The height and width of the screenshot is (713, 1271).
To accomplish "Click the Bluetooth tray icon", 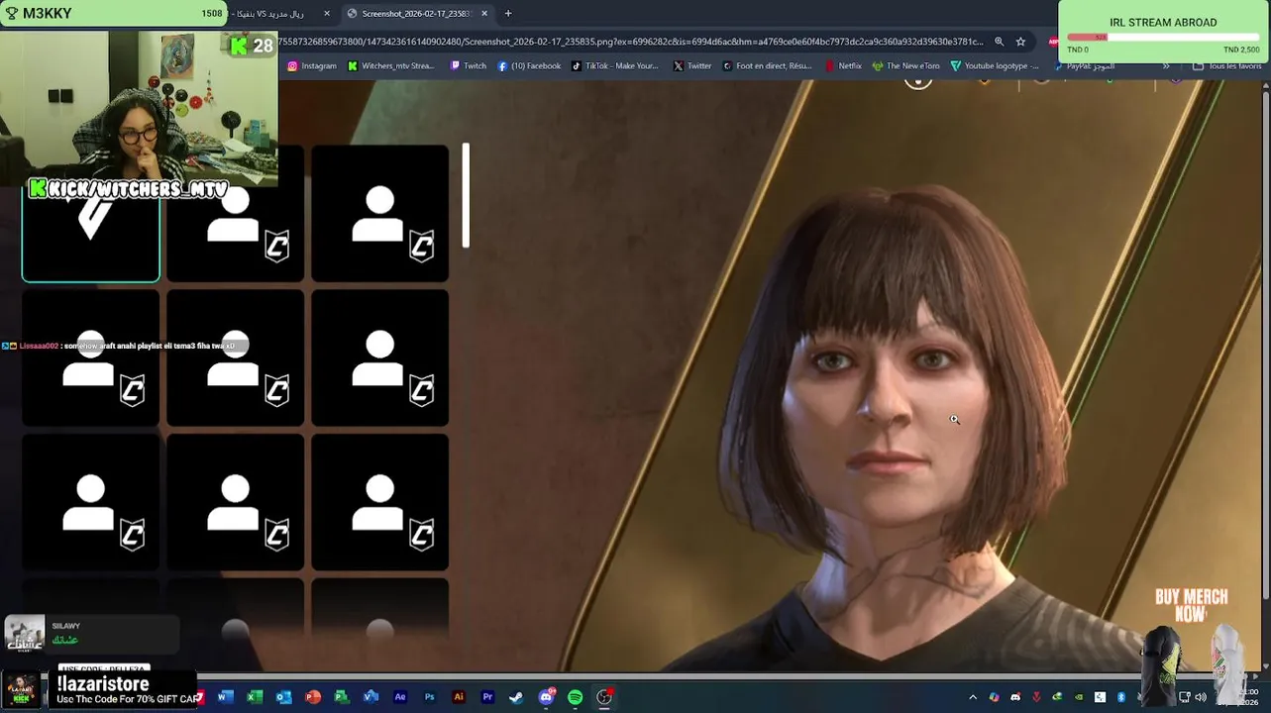I will (1121, 697).
